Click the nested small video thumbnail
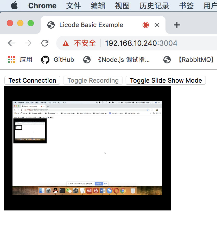The image size is (217, 225). coord(30,131)
